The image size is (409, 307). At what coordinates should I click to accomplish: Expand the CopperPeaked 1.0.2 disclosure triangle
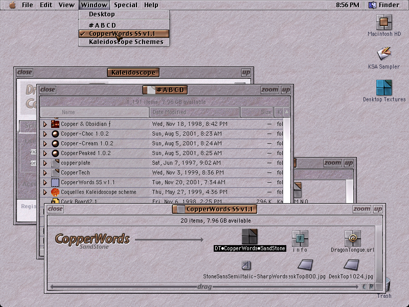pyautogui.click(x=45, y=153)
